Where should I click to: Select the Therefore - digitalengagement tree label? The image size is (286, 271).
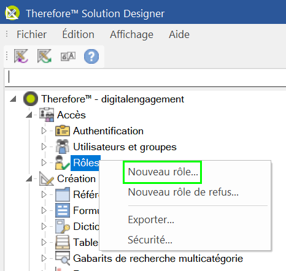pos(112,99)
